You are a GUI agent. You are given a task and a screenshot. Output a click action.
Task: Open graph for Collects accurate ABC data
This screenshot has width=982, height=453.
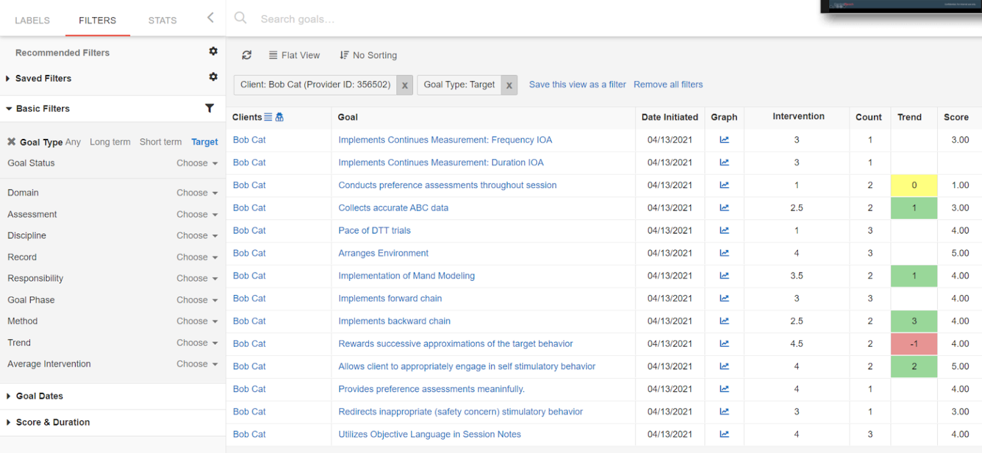coord(724,208)
